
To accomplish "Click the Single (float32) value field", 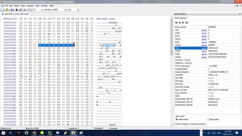I will (x=223, y=69).
